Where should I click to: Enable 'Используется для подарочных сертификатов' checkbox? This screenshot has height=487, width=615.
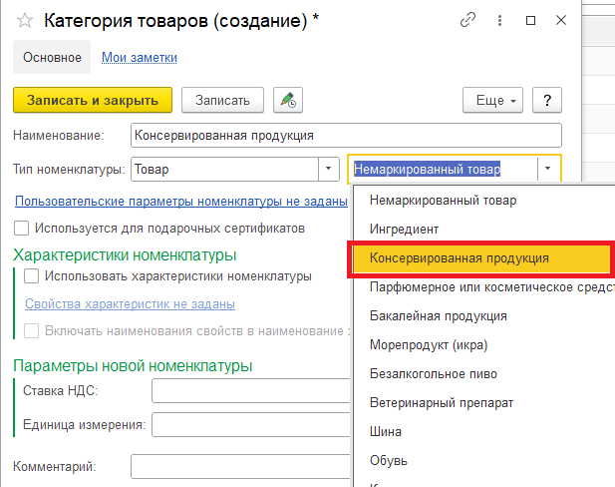22,229
